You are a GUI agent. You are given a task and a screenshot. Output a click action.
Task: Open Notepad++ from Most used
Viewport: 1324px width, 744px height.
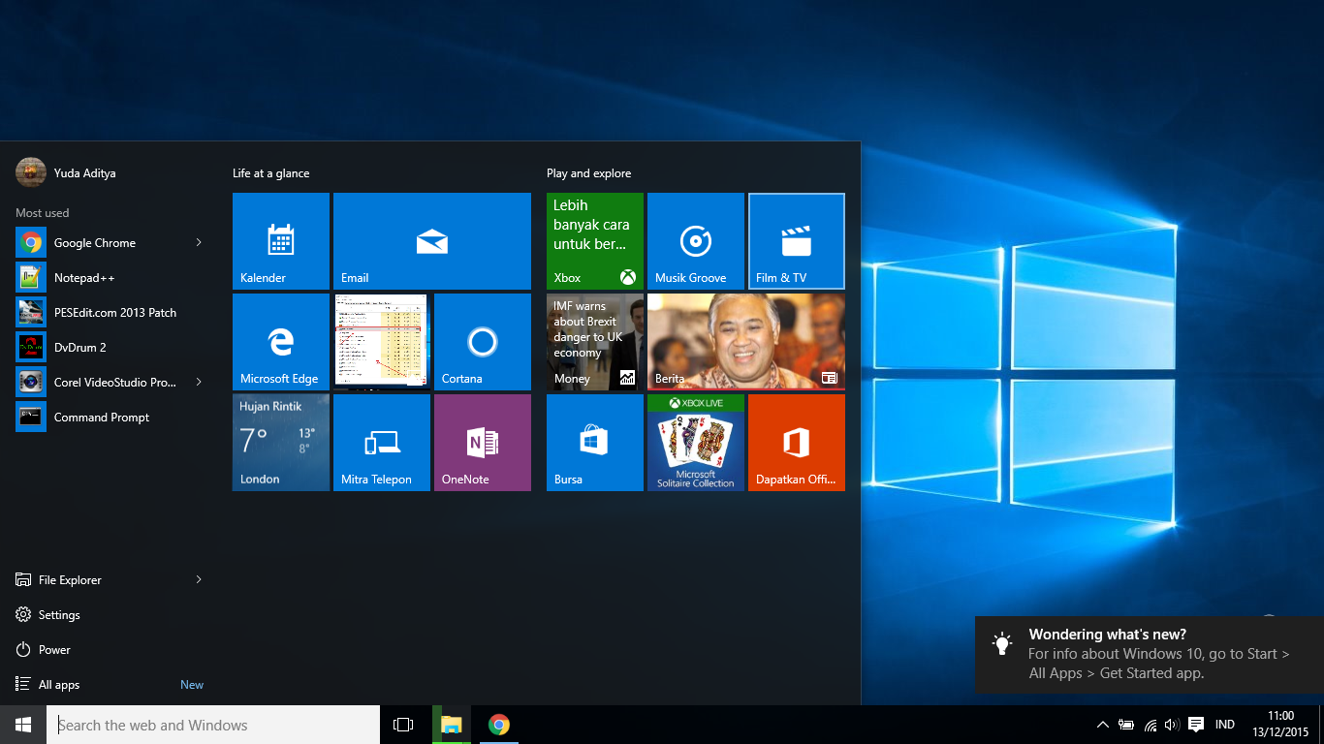83,278
